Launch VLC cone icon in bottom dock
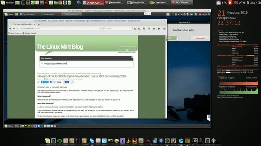This screenshot has height=146, width=261. pos(128,141)
